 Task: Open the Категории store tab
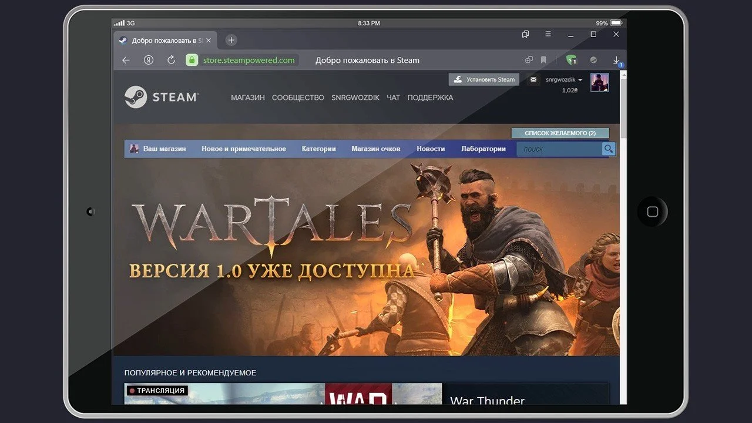pyautogui.click(x=319, y=149)
